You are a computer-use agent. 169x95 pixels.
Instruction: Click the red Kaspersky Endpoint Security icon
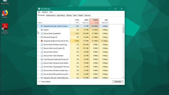click(x=42, y=41)
